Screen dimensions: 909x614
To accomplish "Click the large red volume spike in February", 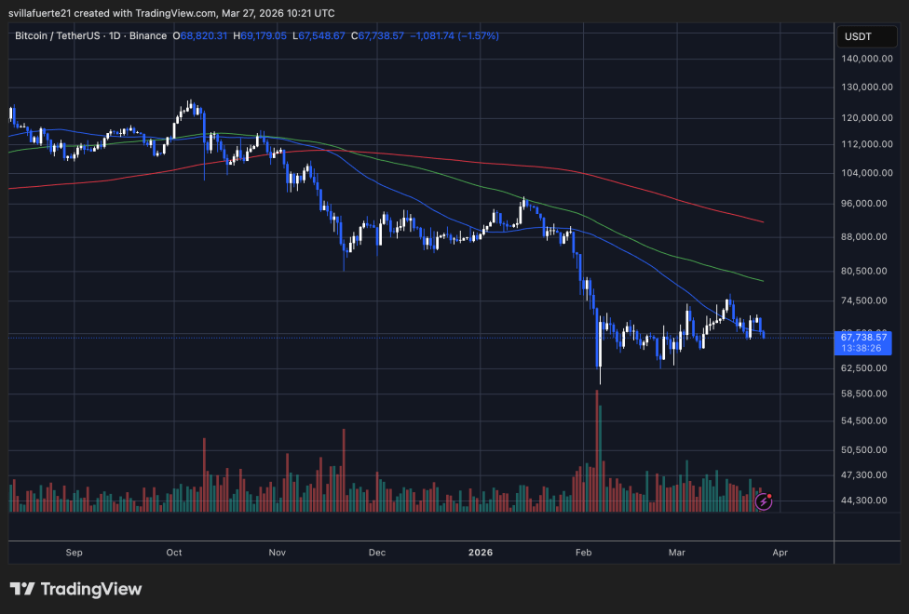I will pos(596,447).
